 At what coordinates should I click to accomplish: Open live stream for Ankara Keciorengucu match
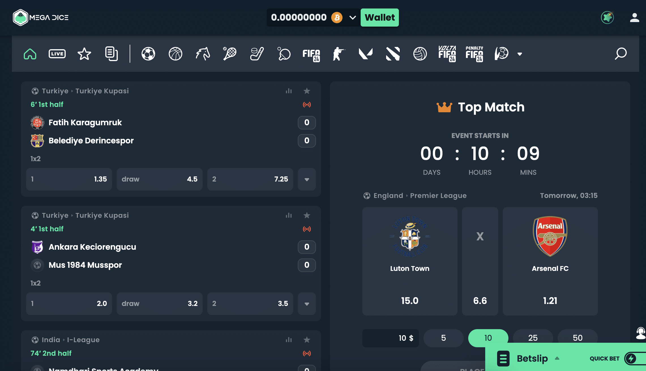point(307,229)
